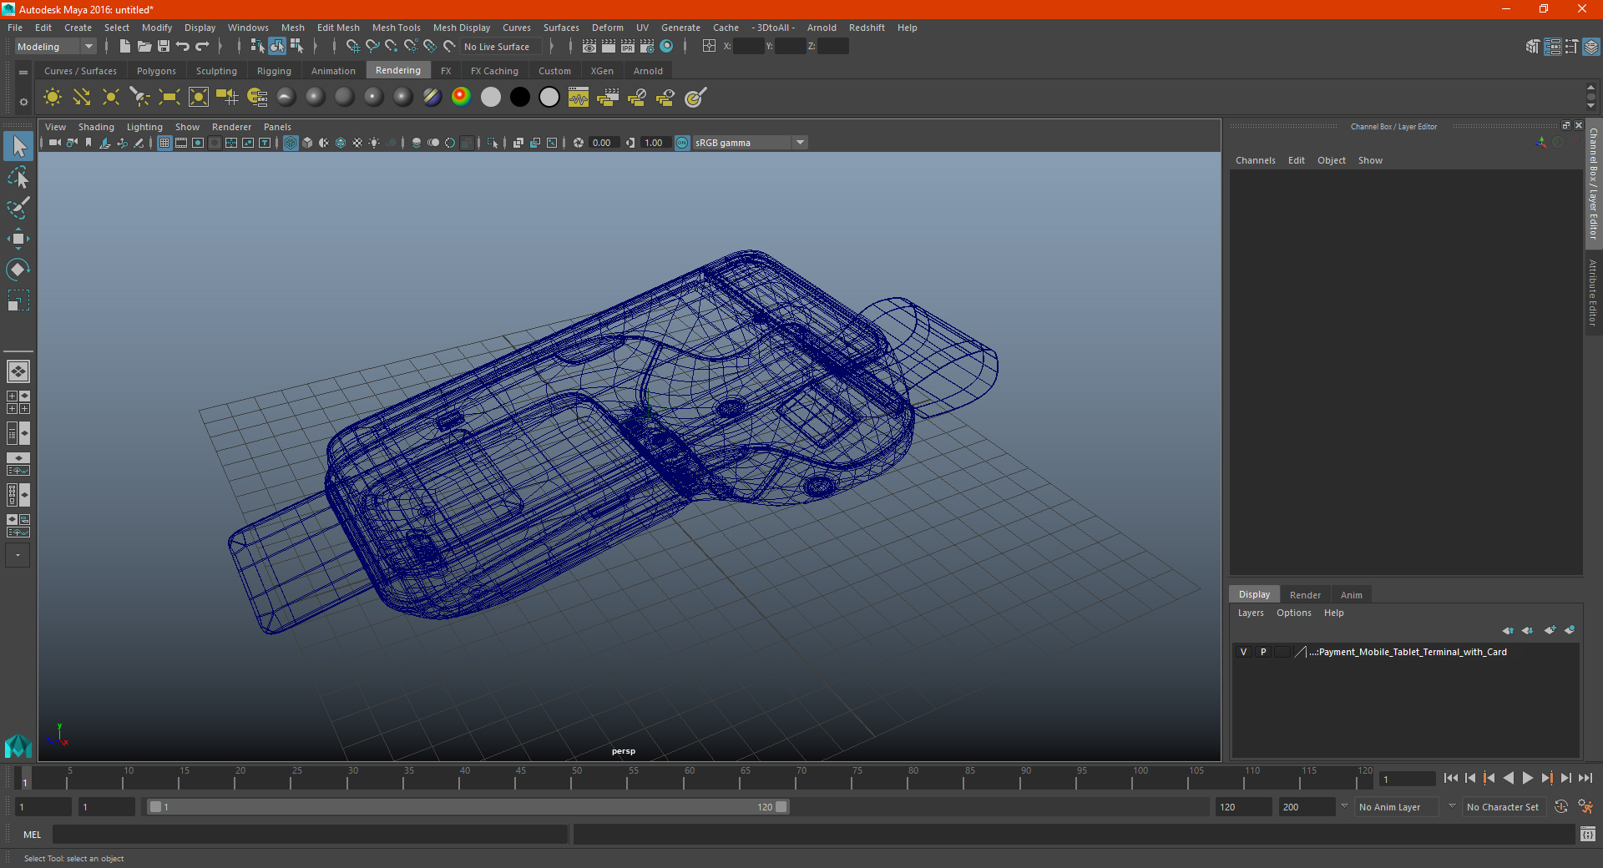The image size is (1603, 868).
Task: Toggle playback P on Payment_Mobile layer
Action: click(1263, 652)
